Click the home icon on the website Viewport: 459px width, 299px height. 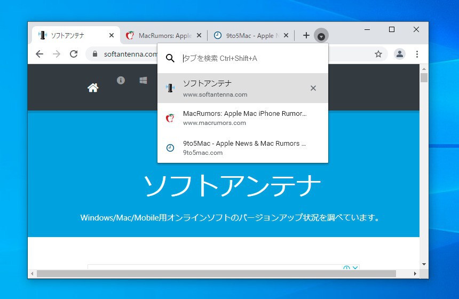click(93, 88)
